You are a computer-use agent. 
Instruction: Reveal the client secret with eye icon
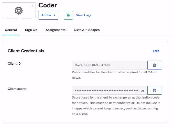click(143, 91)
